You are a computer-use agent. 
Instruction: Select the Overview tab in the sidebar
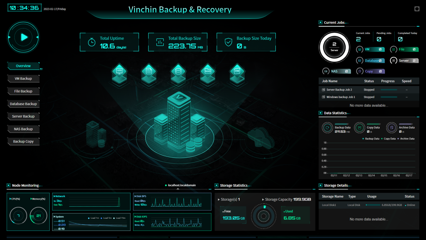tap(23, 66)
